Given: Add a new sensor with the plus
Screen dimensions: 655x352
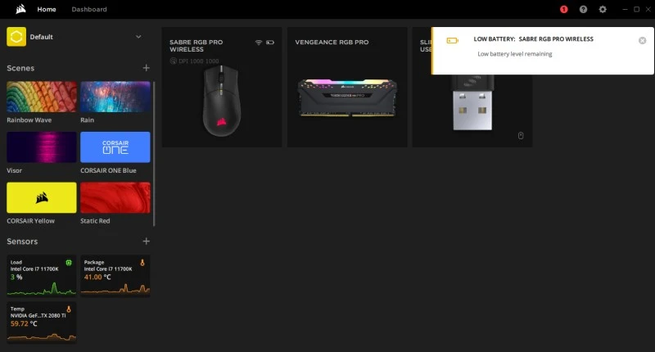Looking at the screenshot, I should click(147, 241).
